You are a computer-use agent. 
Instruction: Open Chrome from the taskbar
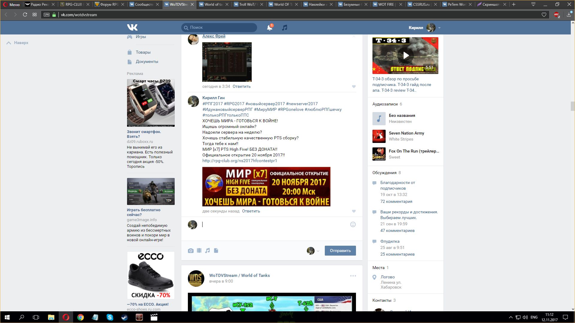point(81,317)
